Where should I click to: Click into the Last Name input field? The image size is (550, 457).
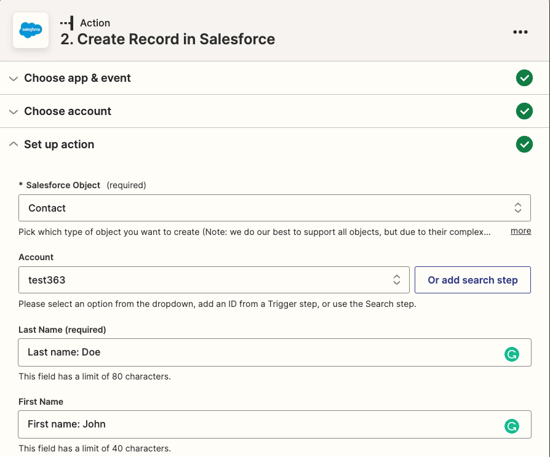274,352
